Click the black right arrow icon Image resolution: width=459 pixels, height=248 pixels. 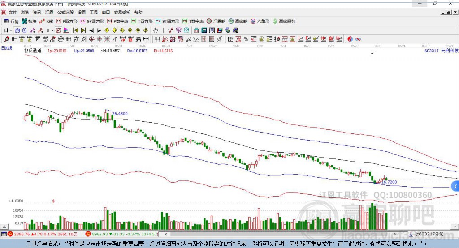[x=99, y=30]
